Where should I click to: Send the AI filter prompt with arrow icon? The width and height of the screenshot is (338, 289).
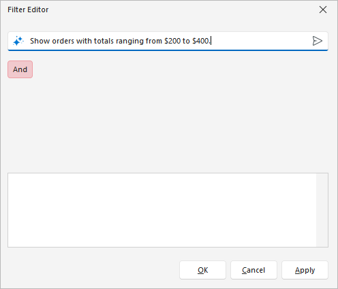click(x=317, y=41)
